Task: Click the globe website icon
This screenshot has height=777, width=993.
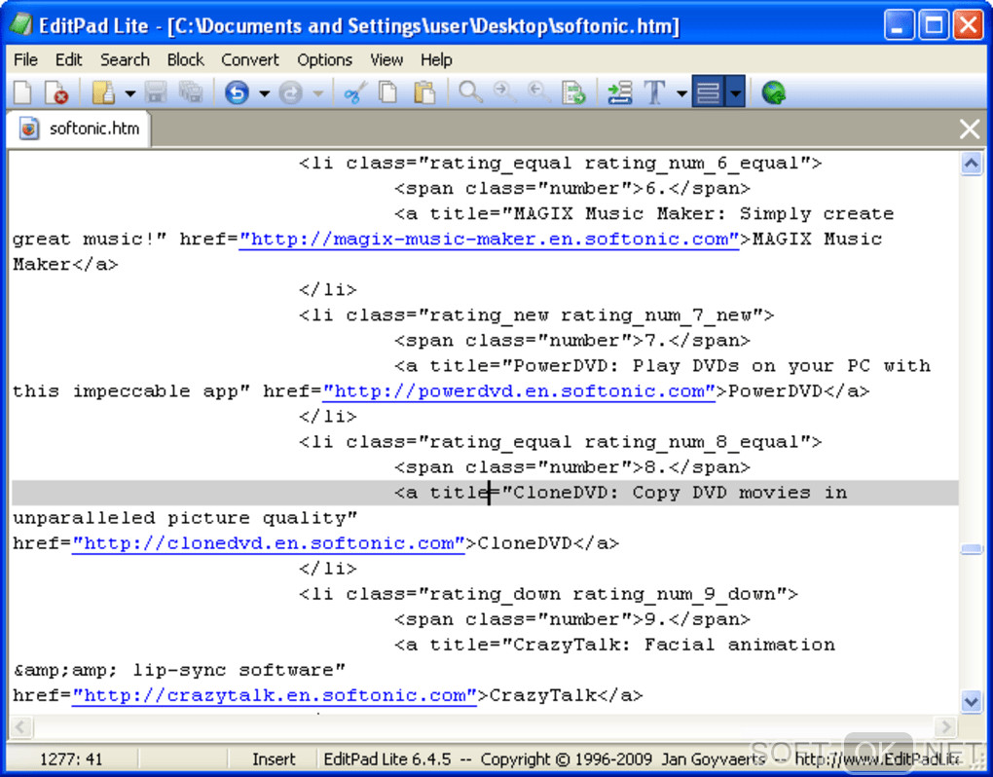Action: click(x=773, y=92)
